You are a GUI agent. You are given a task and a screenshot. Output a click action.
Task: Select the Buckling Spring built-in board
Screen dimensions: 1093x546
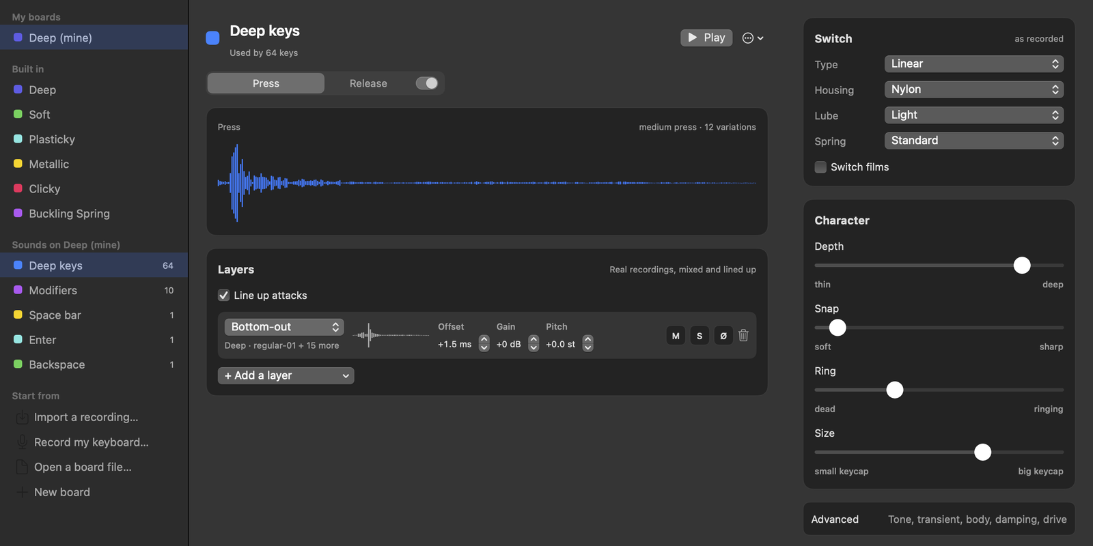point(94,214)
